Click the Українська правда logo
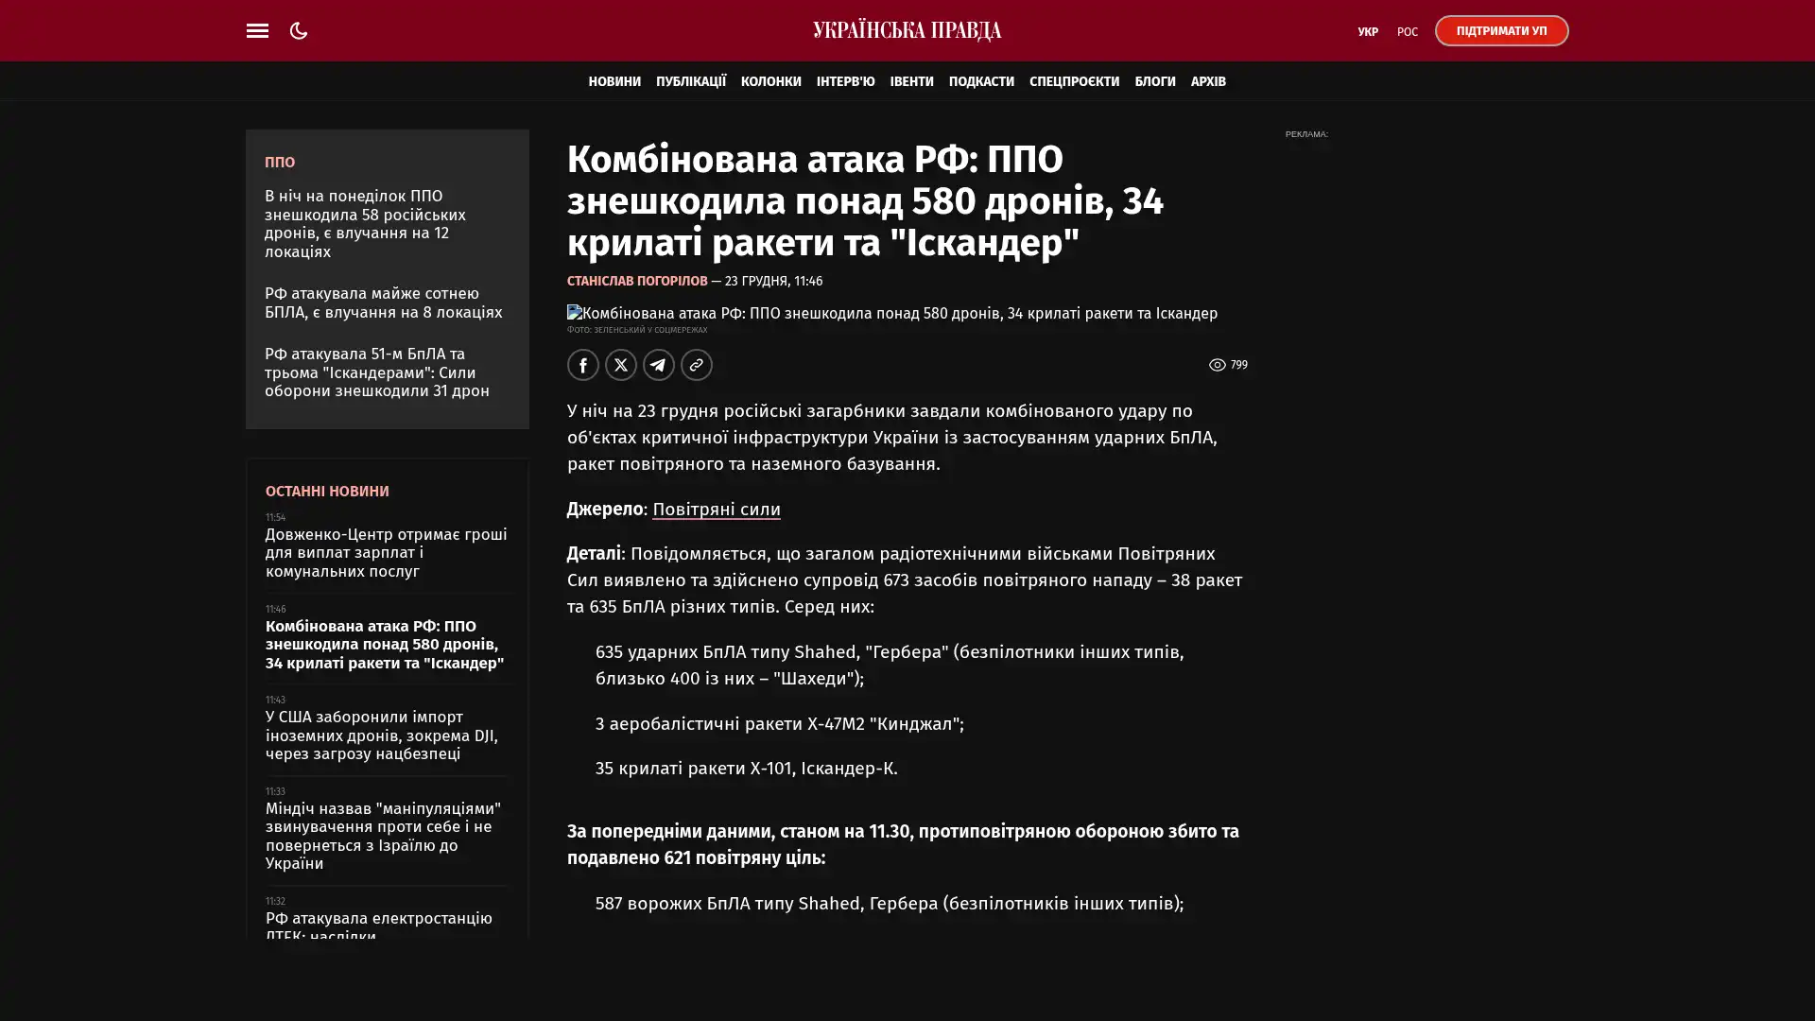1815x1021 pixels. (907, 30)
